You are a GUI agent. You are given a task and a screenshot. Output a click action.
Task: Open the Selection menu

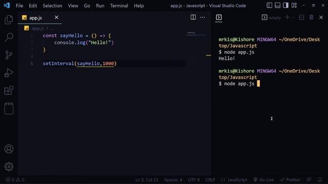click(52, 6)
